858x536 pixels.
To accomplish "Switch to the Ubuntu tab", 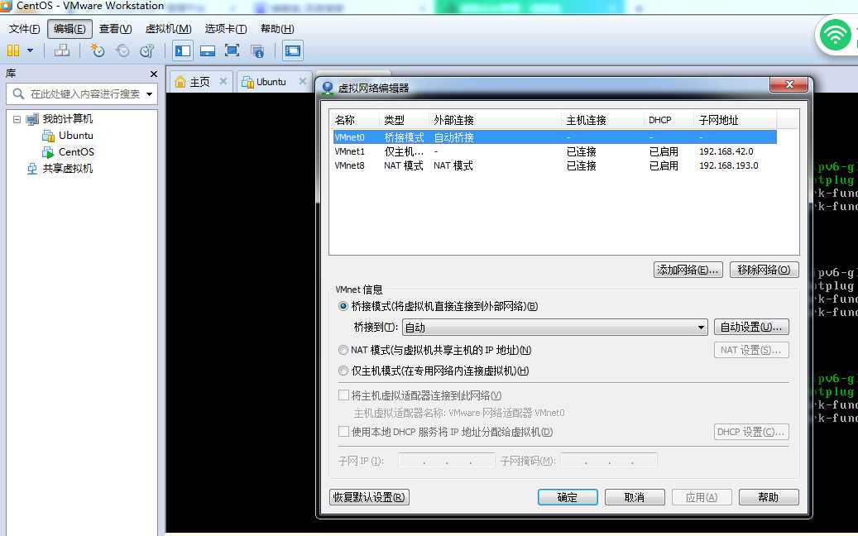I will tap(271, 82).
